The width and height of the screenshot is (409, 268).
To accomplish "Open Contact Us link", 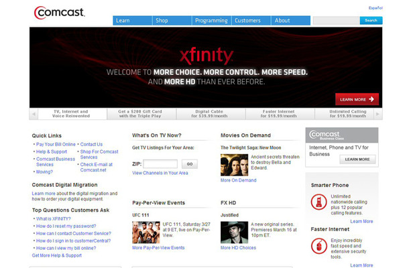I will pos(91,145).
